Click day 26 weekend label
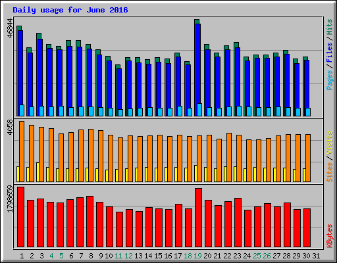This screenshot has height=263, width=337. coord(267,256)
